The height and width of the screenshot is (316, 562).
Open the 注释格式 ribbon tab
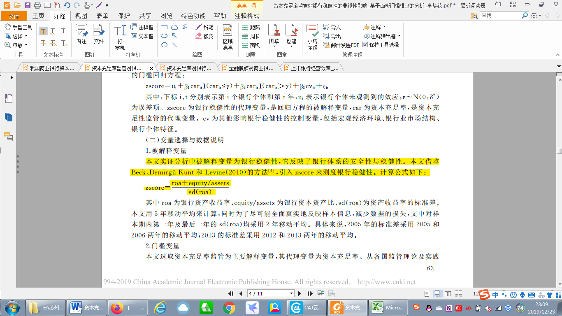click(247, 16)
